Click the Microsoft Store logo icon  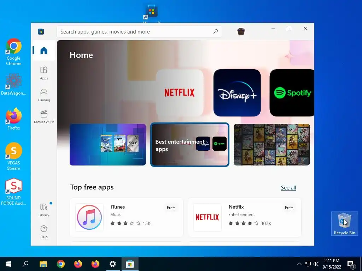41,31
